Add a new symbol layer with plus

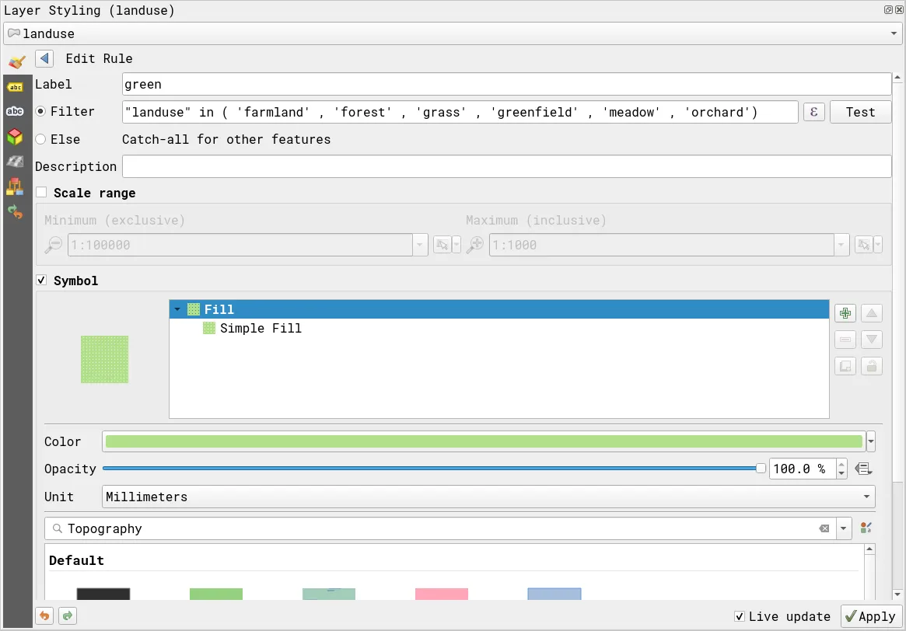click(x=845, y=314)
